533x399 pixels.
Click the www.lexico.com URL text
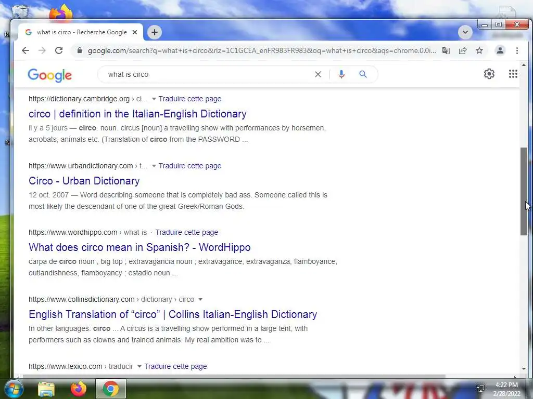pyautogui.click(x=65, y=366)
